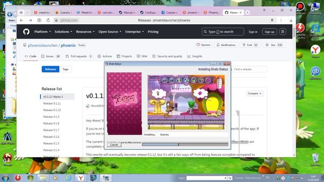Screen dimensions: 324x182
Task: Click the Type to search field
Action: 223,32
